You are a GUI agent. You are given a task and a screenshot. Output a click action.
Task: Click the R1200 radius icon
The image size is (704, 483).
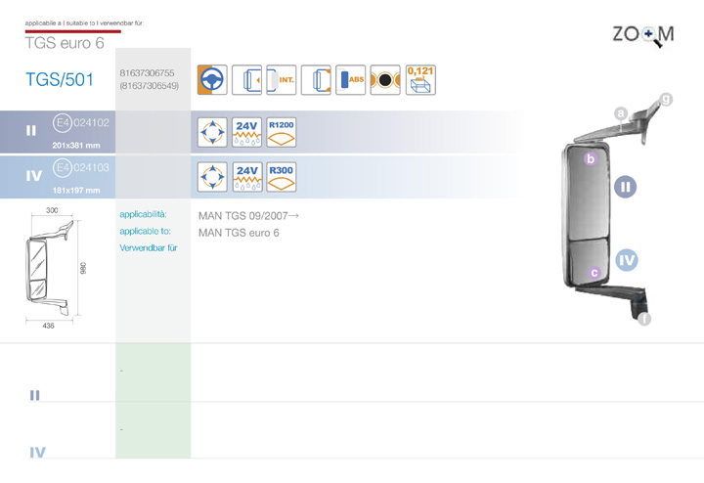(x=282, y=132)
